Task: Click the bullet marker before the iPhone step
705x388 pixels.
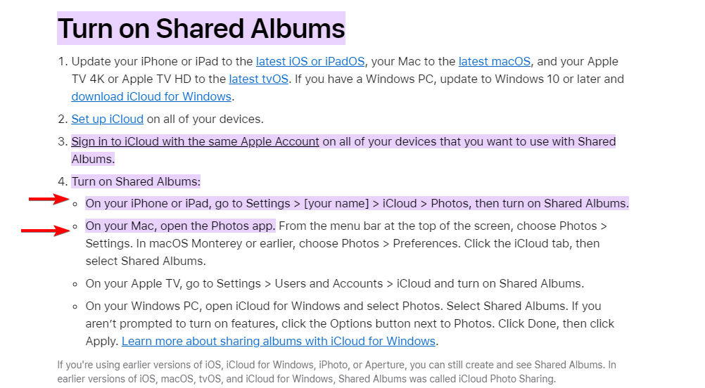Action: (x=75, y=204)
